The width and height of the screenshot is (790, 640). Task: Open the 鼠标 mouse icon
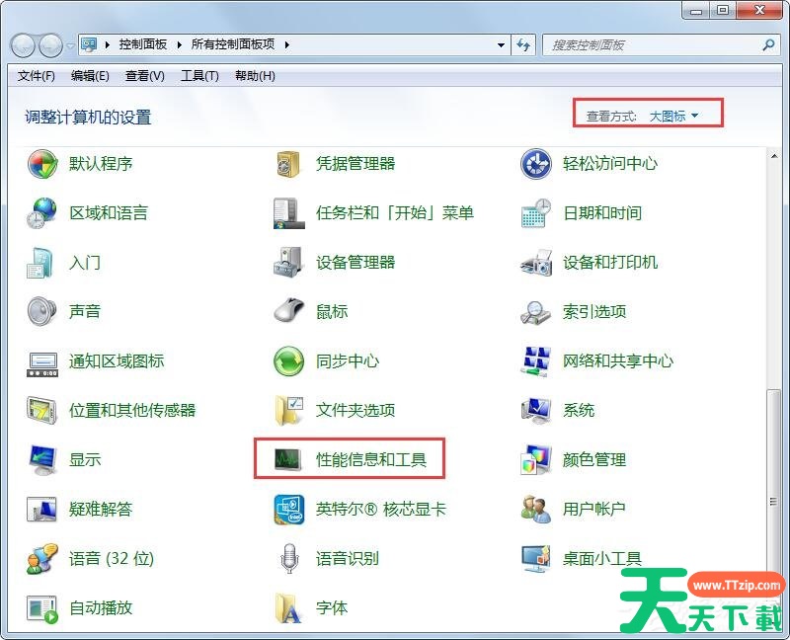(288, 312)
